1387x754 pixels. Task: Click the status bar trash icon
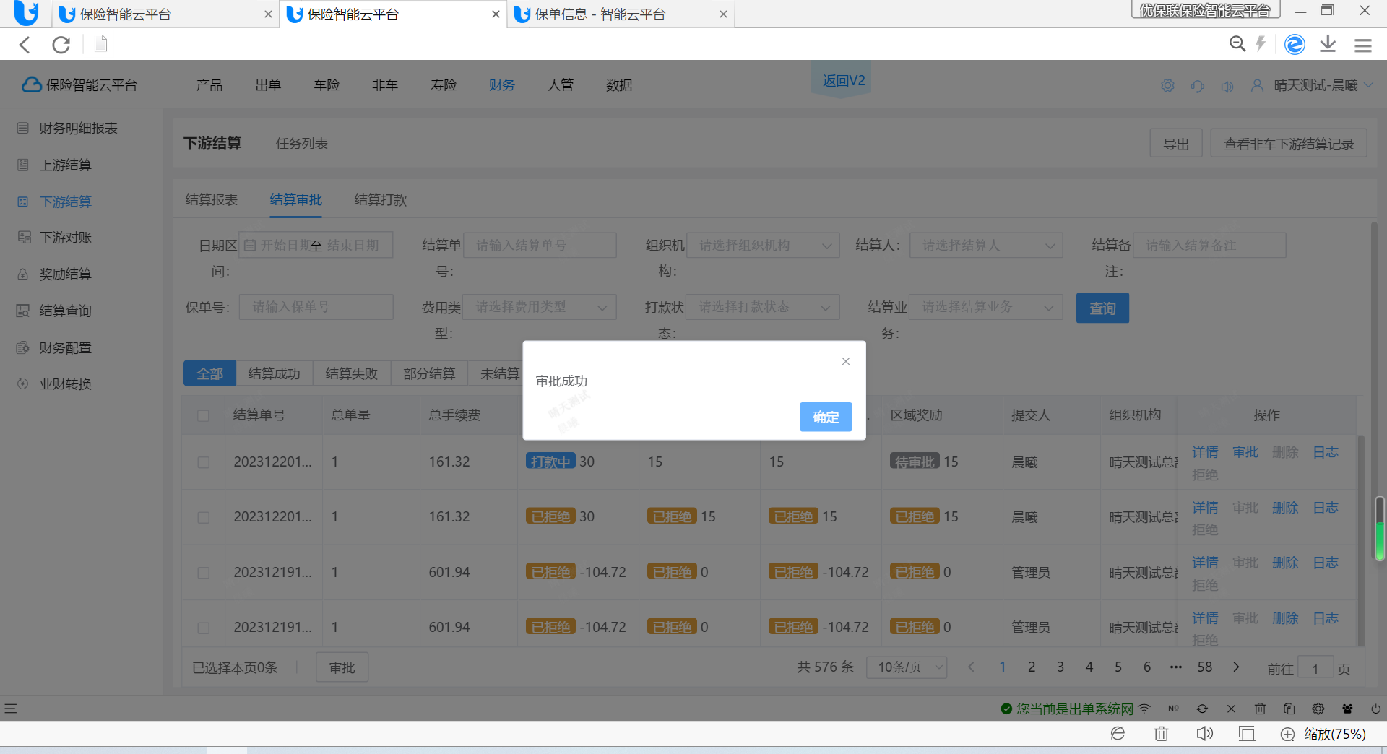1260,708
